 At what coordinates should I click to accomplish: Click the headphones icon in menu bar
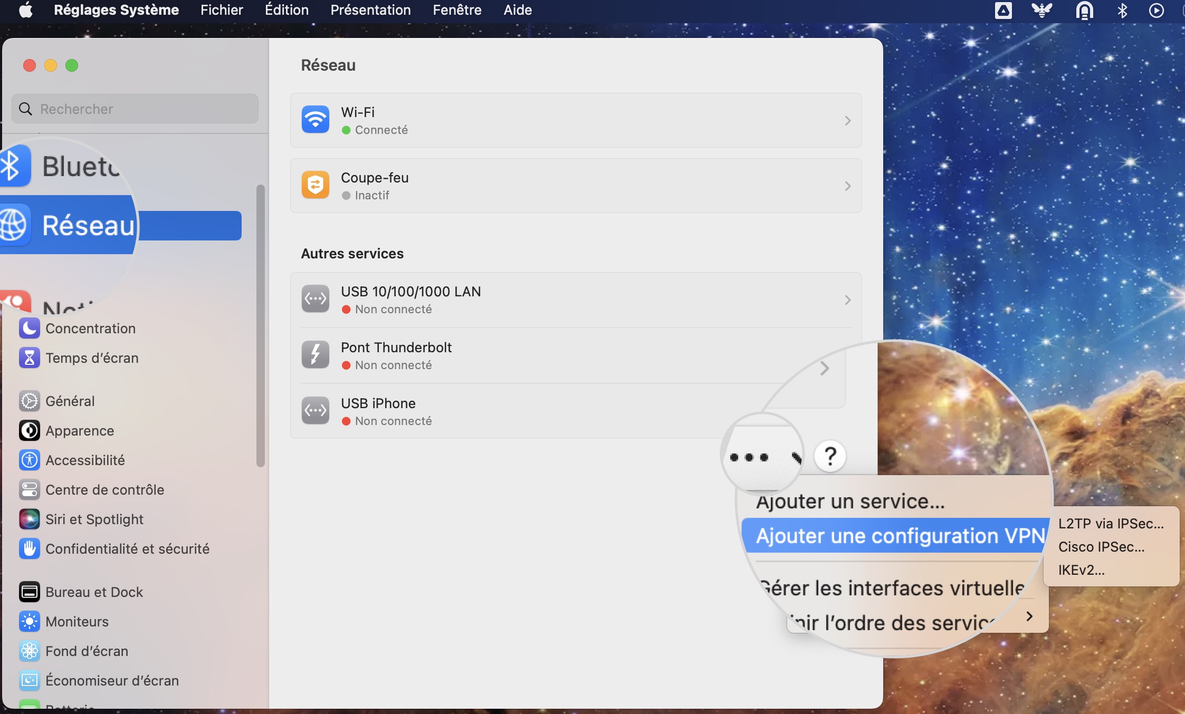tap(1084, 11)
